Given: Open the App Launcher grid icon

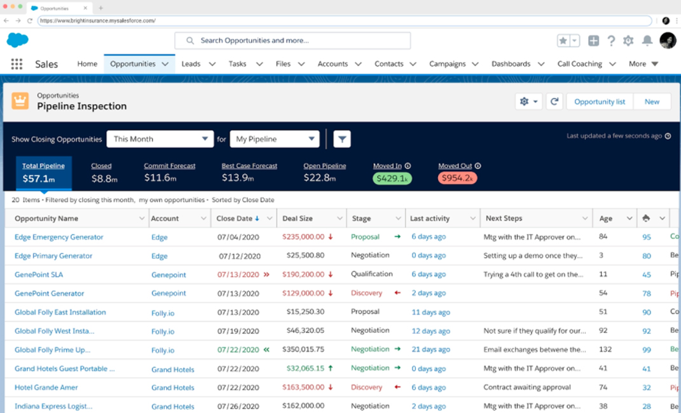Looking at the screenshot, I should pos(17,64).
